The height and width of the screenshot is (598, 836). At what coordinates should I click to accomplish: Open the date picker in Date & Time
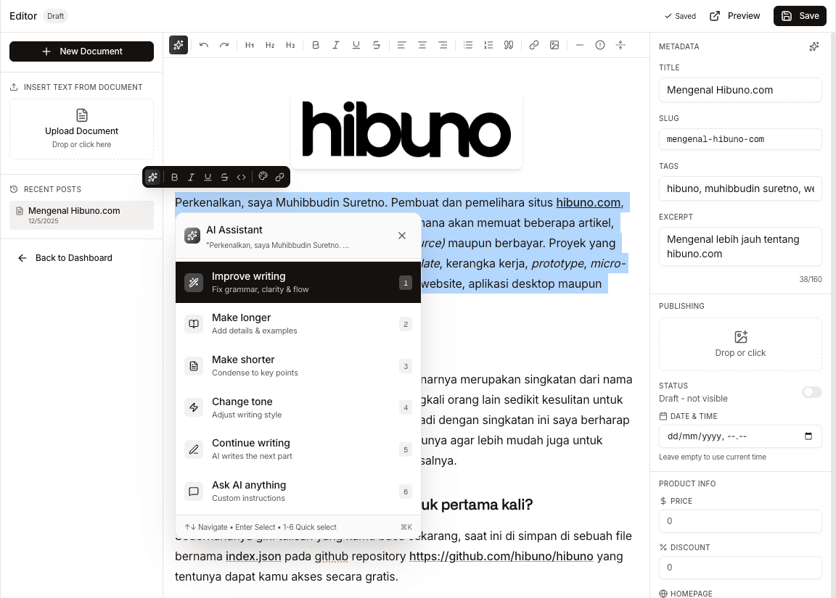[808, 436]
